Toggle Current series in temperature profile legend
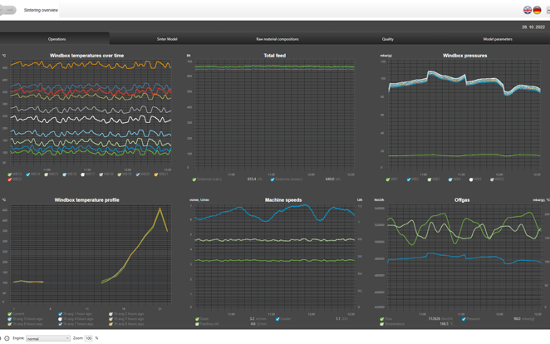 (x=10, y=314)
